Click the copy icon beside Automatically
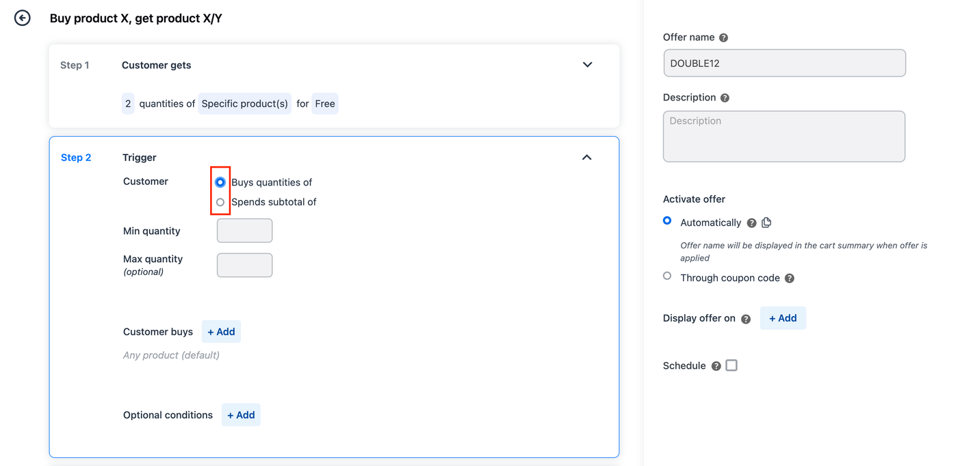Screen dimensions: 958x466 pos(766,222)
